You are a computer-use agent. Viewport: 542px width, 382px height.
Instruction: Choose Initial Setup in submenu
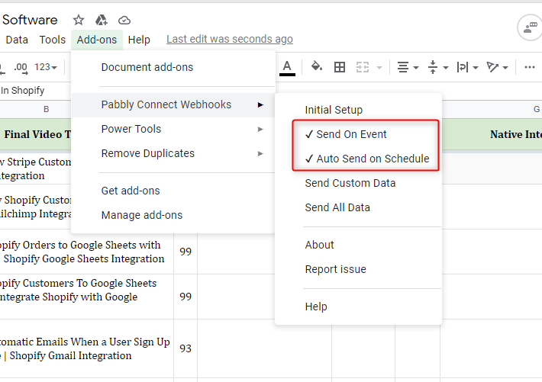359,110
